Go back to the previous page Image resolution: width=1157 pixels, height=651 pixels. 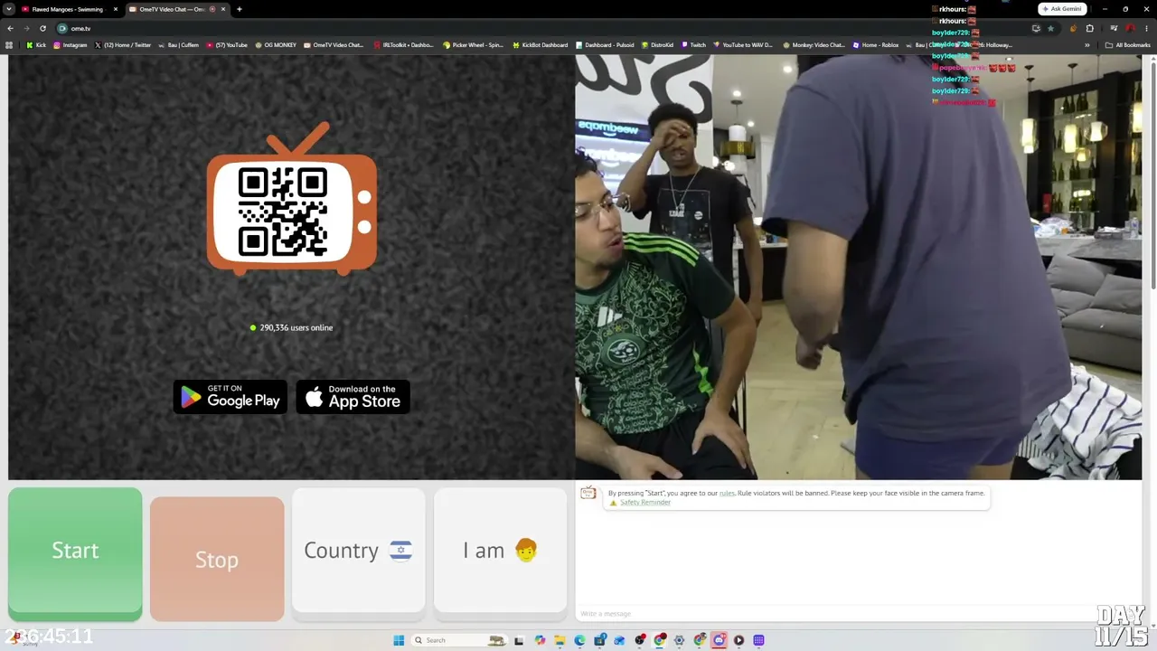point(10,28)
